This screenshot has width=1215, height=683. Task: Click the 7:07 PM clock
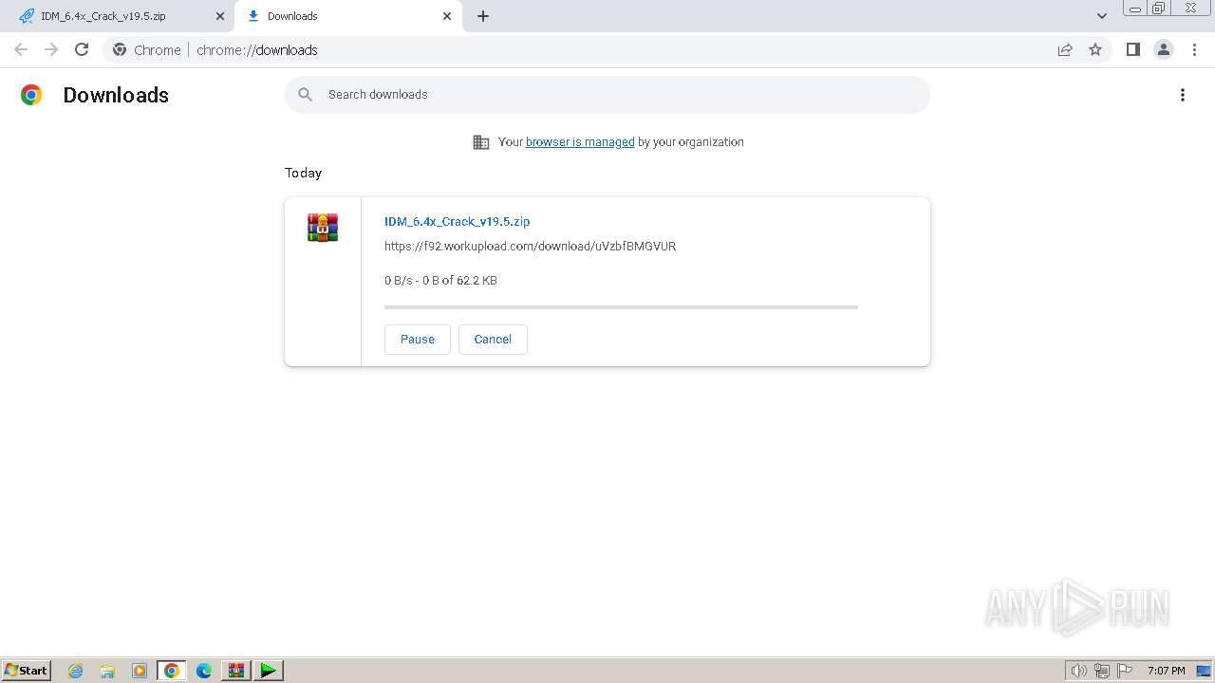click(1166, 671)
